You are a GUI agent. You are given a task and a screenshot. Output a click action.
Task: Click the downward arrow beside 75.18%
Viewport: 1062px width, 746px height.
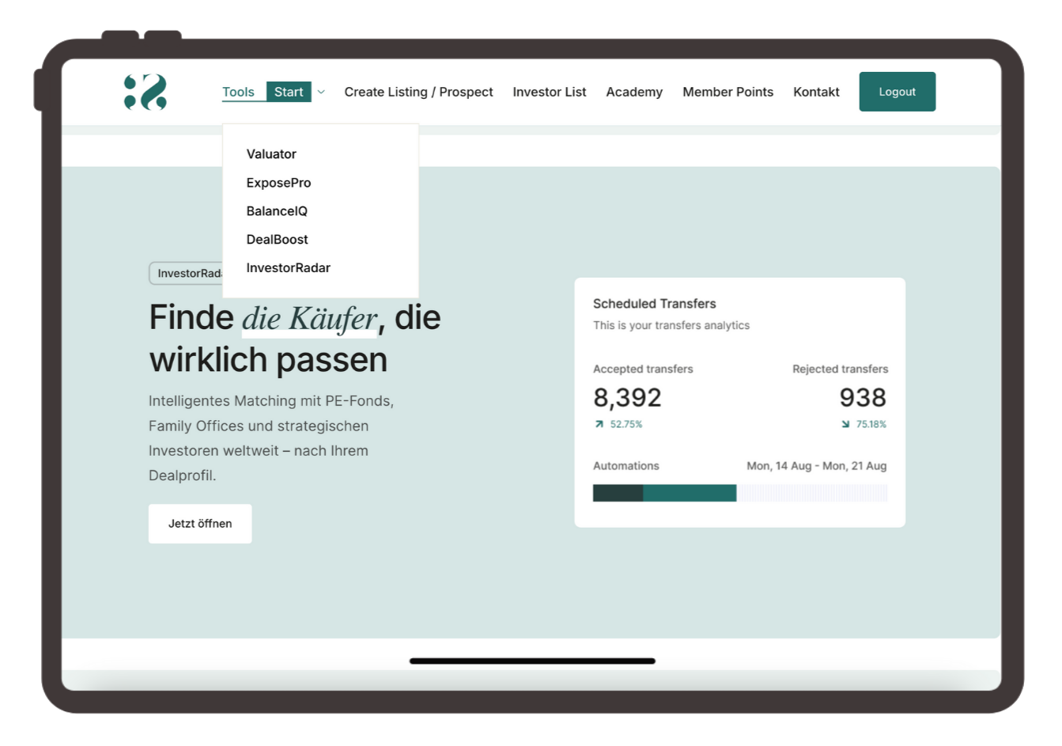(x=845, y=425)
